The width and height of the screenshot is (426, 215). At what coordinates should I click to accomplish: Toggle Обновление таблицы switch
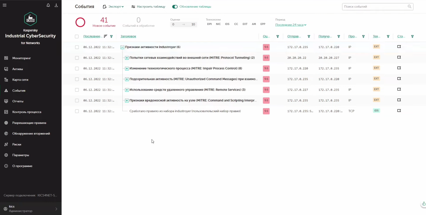pyautogui.click(x=175, y=7)
